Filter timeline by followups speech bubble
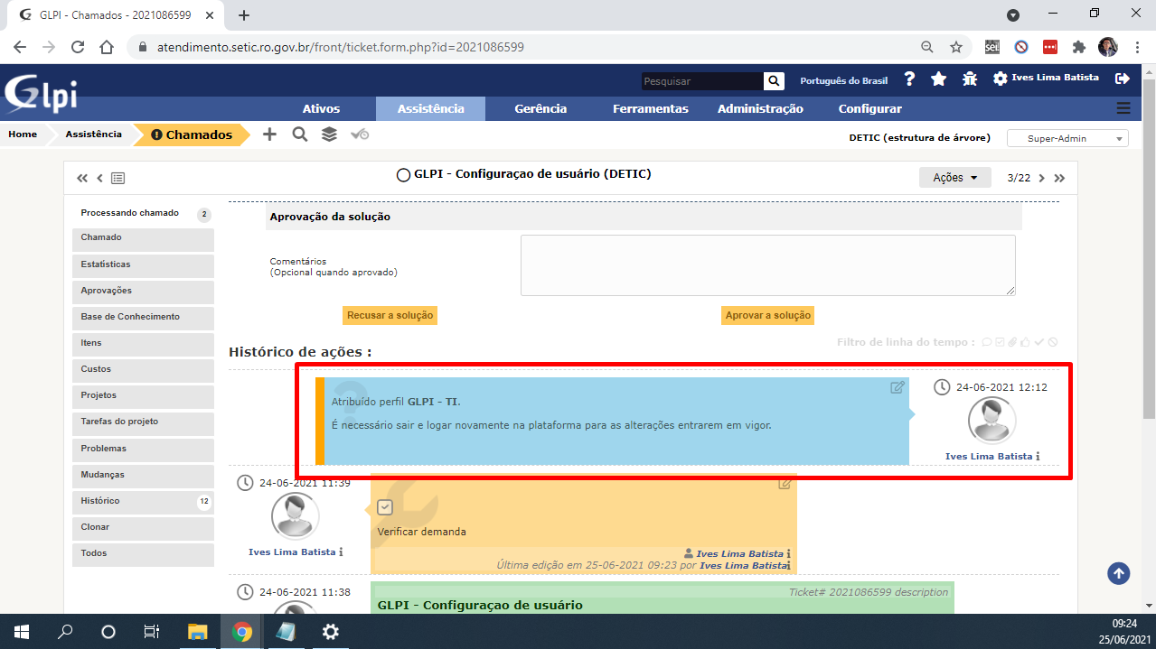Image resolution: width=1156 pixels, height=649 pixels. click(987, 342)
